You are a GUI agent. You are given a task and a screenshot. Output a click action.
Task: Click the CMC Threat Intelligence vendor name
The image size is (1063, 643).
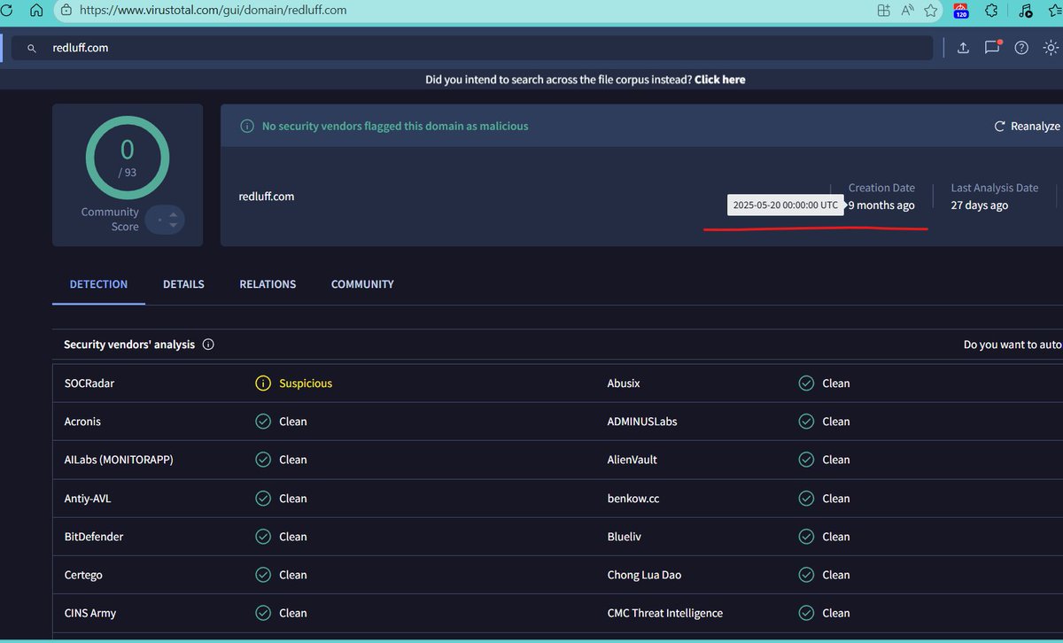pyautogui.click(x=665, y=613)
